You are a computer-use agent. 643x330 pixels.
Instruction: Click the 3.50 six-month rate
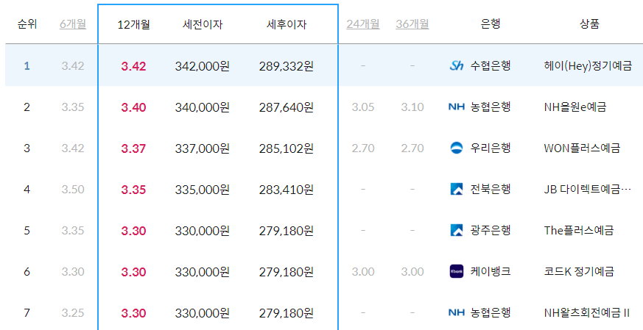pyautogui.click(x=73, y=190)
